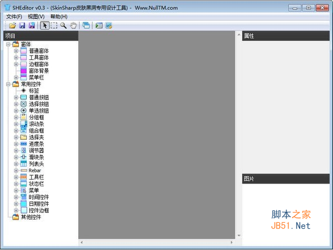Click the 工具栏 toolbar icon in tree
The height and width of the screenshot is (250, 333).
(x=23, y=177)
